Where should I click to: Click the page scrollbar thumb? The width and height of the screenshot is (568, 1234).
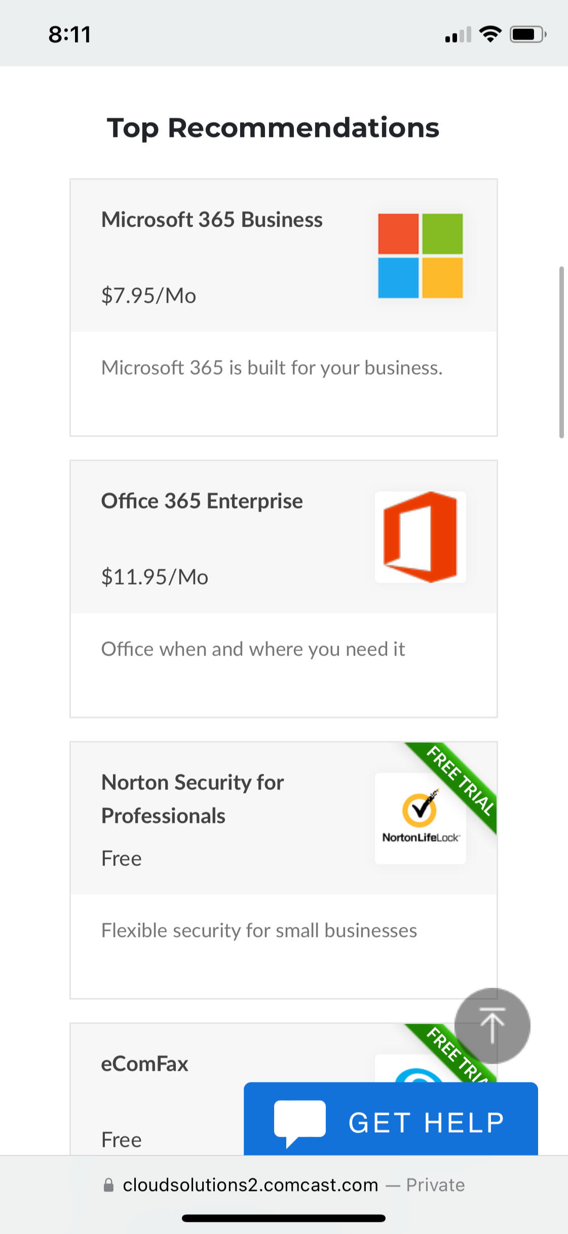click(x=561, y=351)
